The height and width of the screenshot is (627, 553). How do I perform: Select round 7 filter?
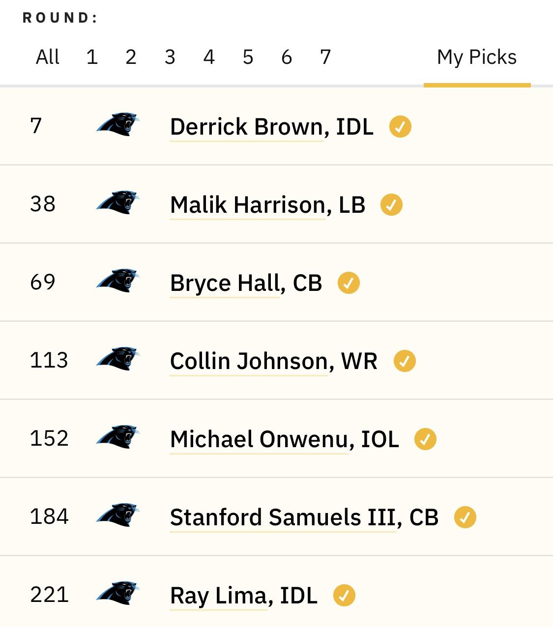click(x=325, y=57)
